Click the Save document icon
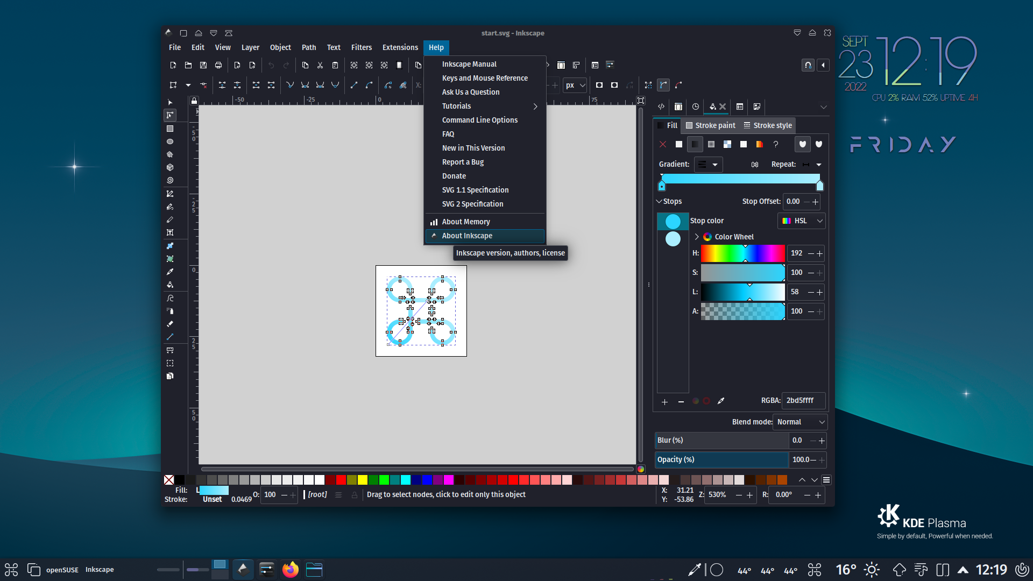The image size is (1033, 581). pyautogui.click(x=203, y=65)
